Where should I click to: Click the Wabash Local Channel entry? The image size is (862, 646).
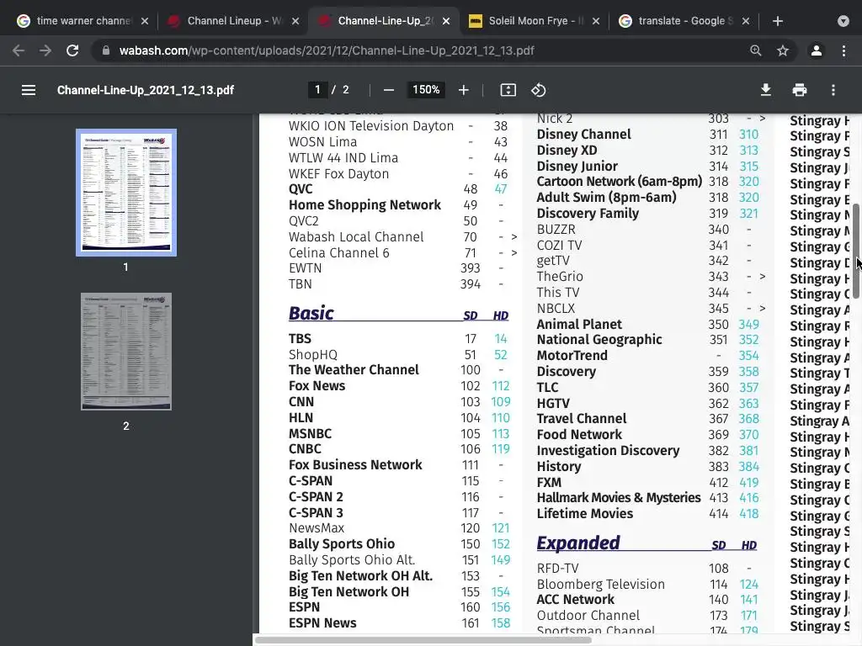point(356,236)
